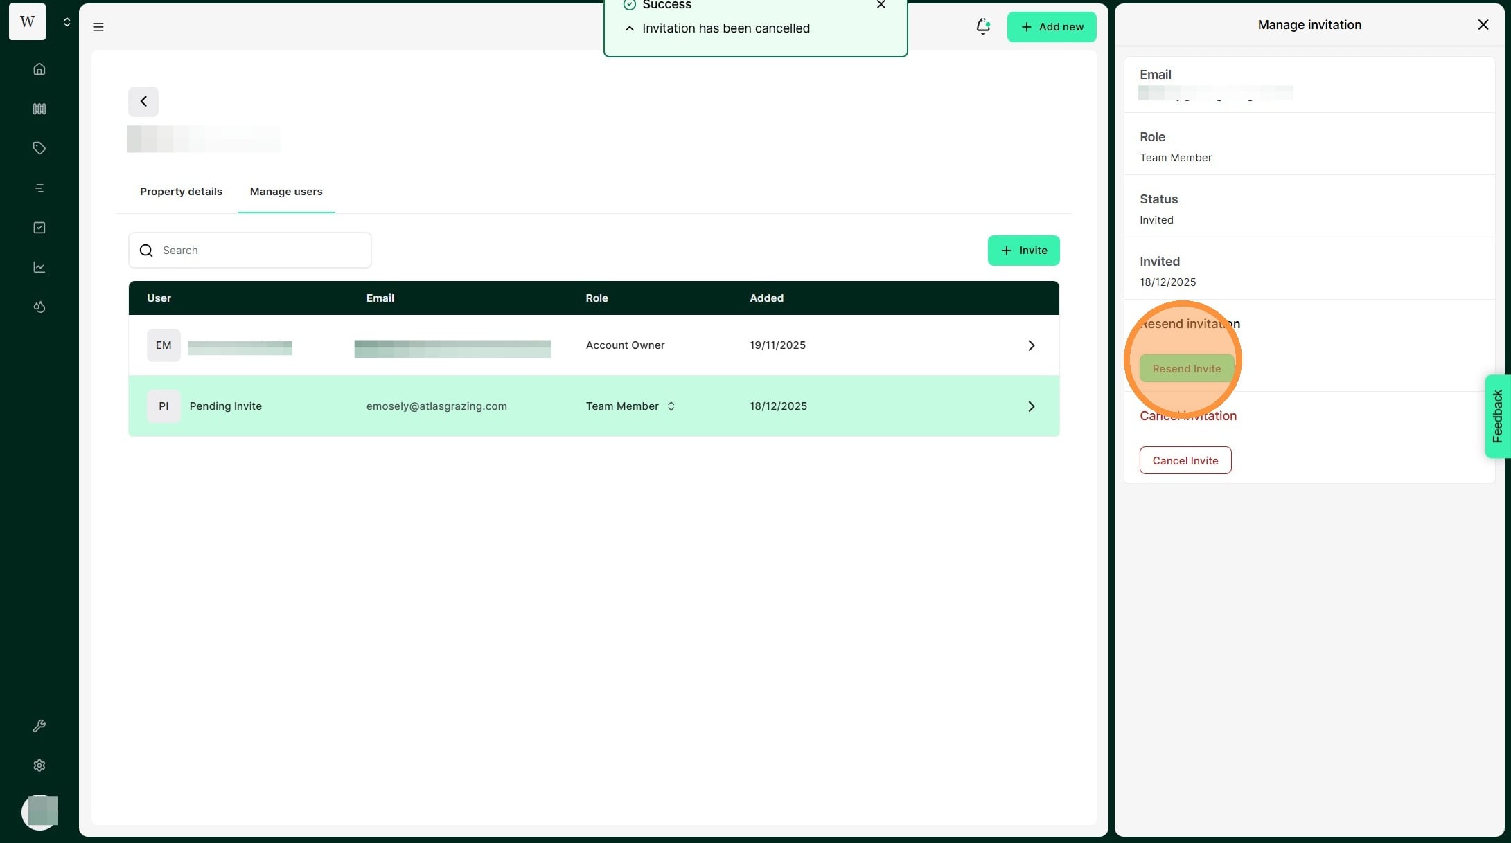Open the Feedback side tab

coord(1497,416)
